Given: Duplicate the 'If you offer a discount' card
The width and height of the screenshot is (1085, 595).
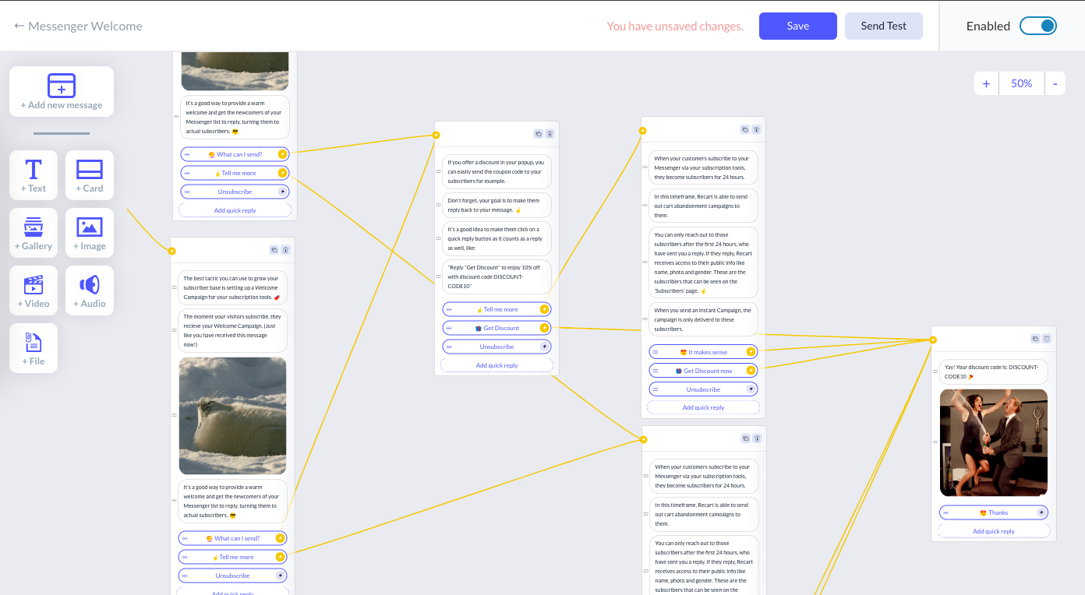Looking at the screenshot, I should [x=538, y=134].
